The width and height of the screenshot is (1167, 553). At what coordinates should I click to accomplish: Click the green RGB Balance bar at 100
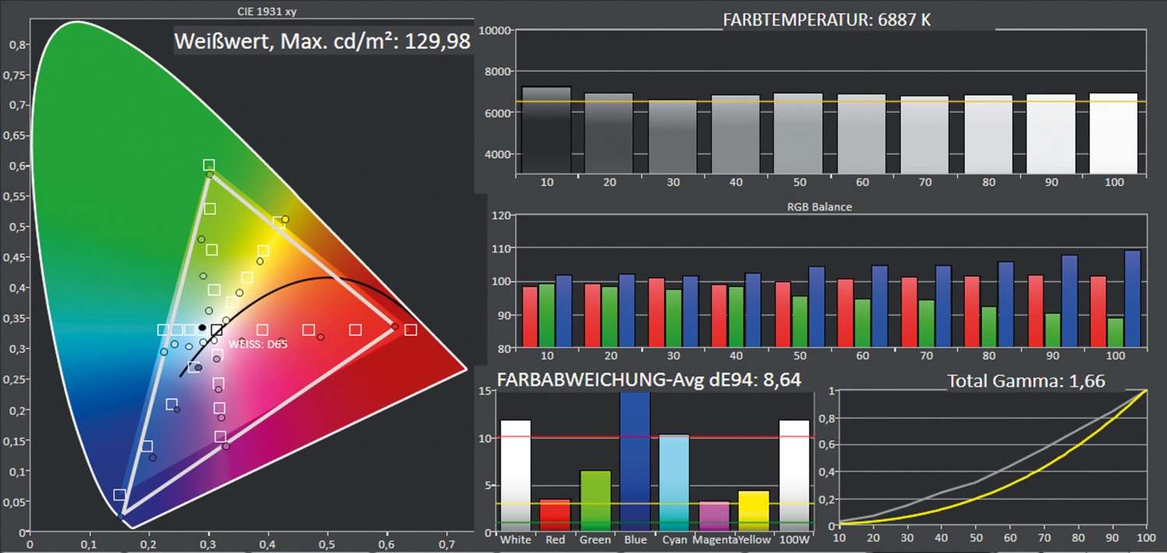coord(1115,332)
